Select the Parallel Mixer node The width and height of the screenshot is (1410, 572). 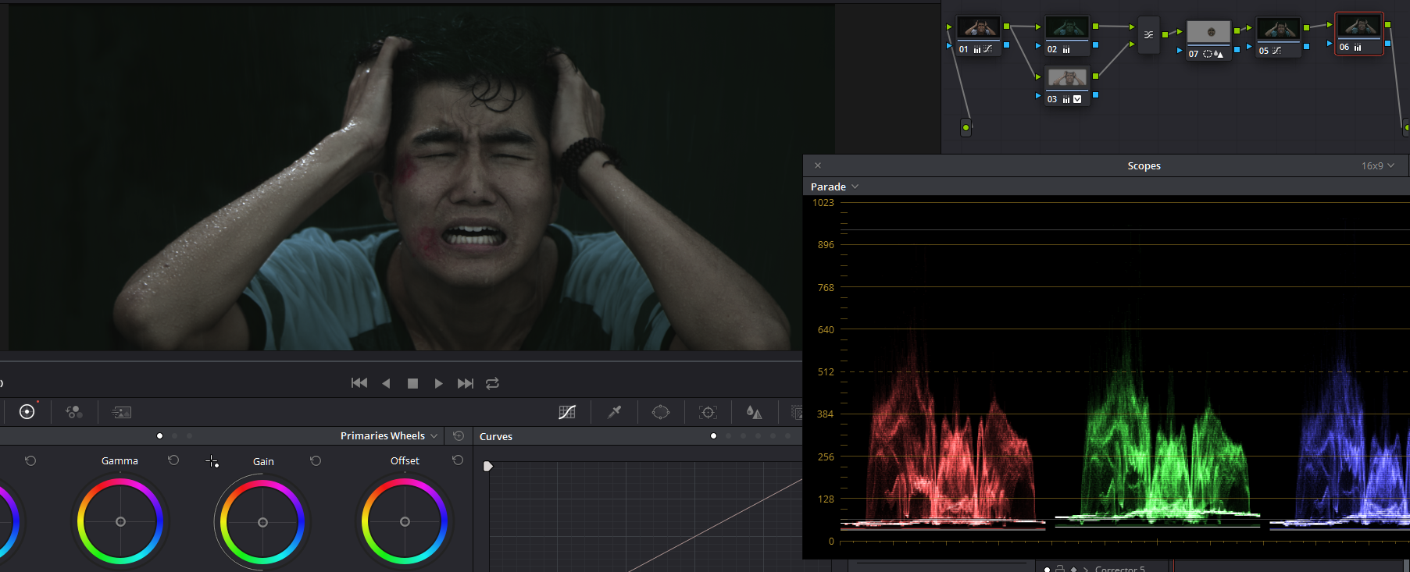[1148, 34]
